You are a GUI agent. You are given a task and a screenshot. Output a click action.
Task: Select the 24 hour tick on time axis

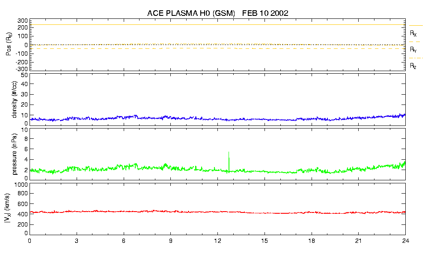point(405,241)
